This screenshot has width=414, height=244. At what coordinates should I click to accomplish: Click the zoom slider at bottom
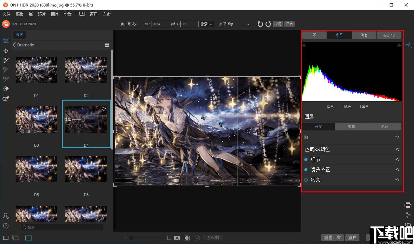(148, 238)
